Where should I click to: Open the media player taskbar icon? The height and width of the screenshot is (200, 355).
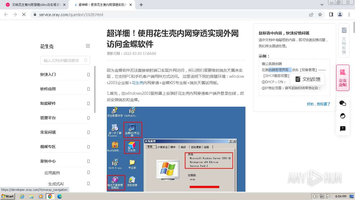[41, 196]
